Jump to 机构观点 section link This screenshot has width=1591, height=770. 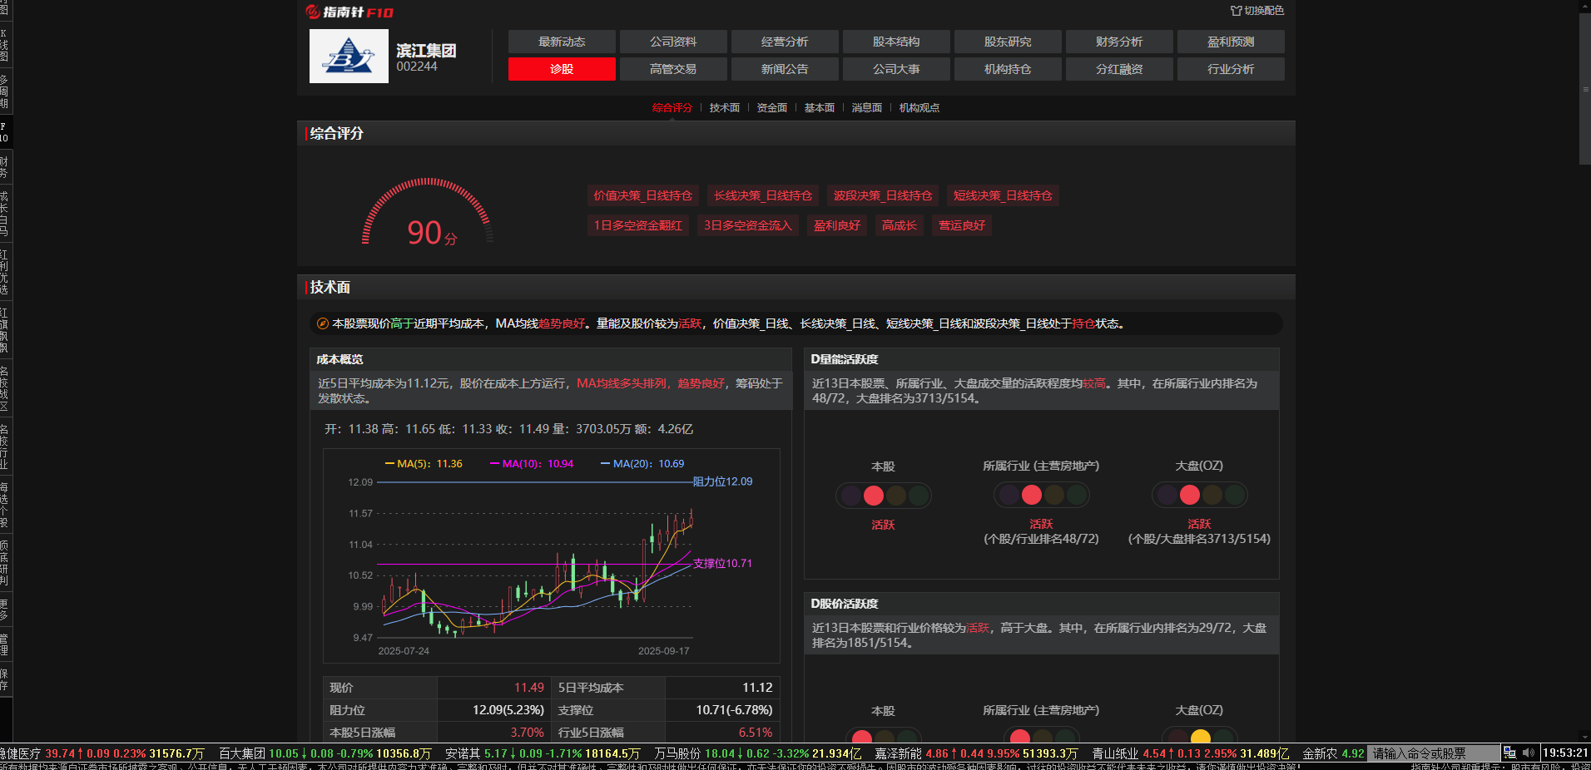pyautogui.click(x=919, y=108)
